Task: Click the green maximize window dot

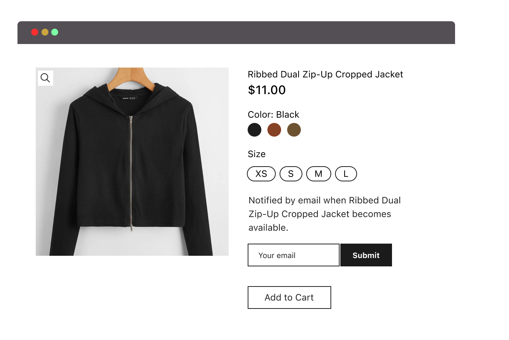Action: pos(55,32)
